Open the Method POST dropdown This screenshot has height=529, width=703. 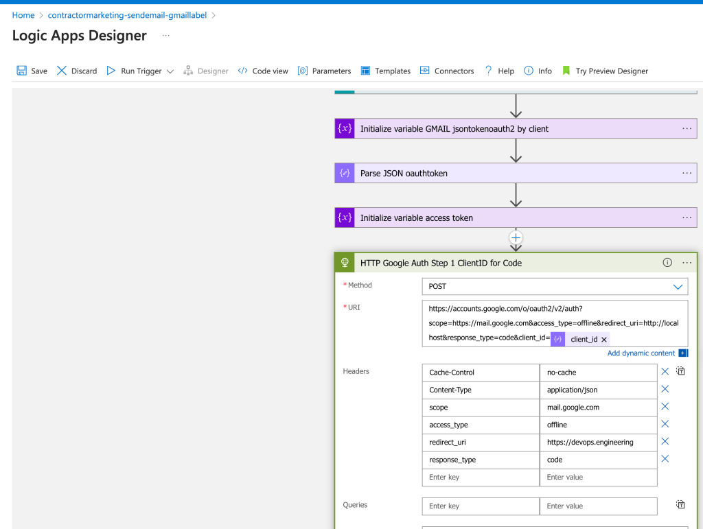pos(555,287)
